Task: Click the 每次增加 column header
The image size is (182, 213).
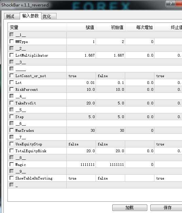Action: point(140,27)
